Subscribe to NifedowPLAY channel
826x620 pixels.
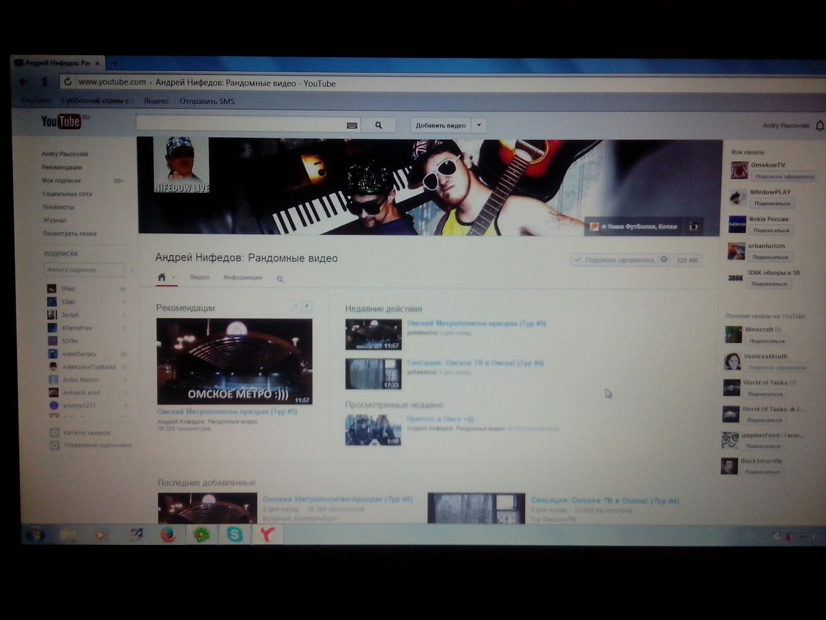[x=772, y=203]
